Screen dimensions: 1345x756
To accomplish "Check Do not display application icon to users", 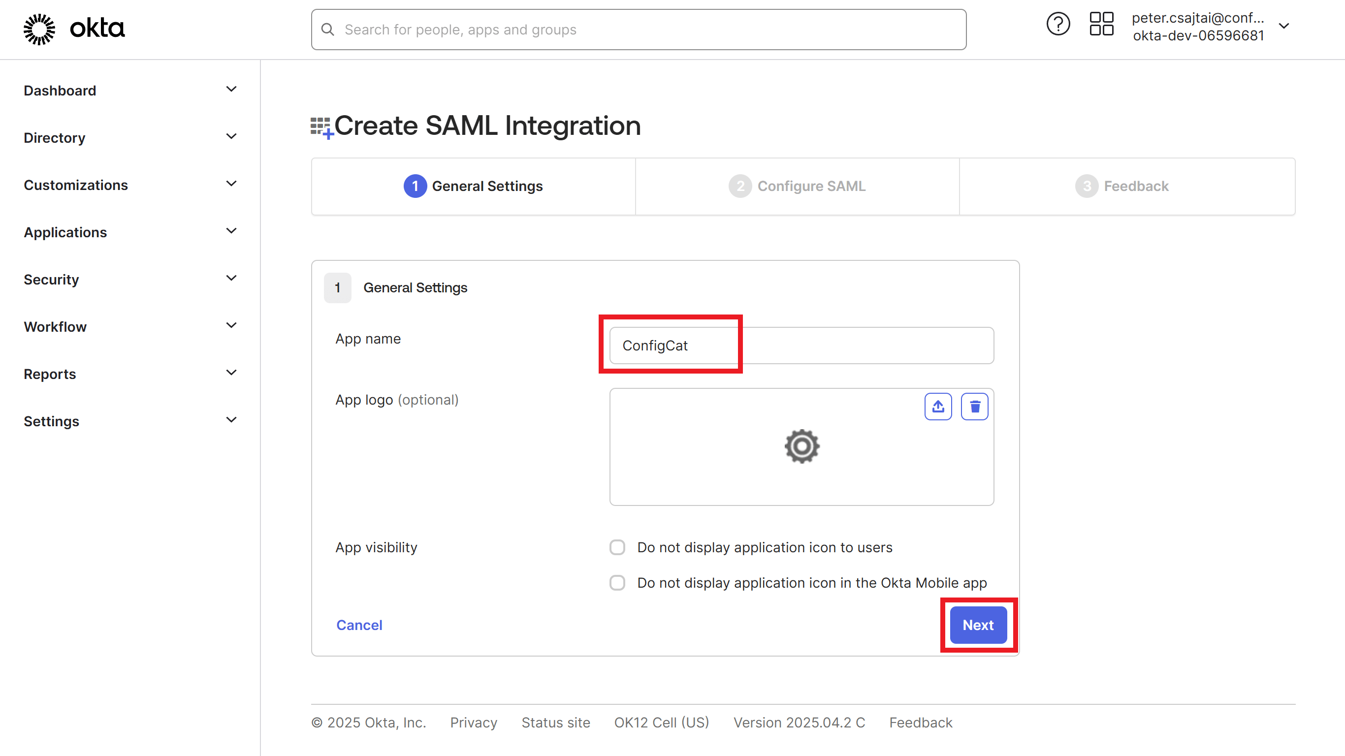I will click(617, 547).
